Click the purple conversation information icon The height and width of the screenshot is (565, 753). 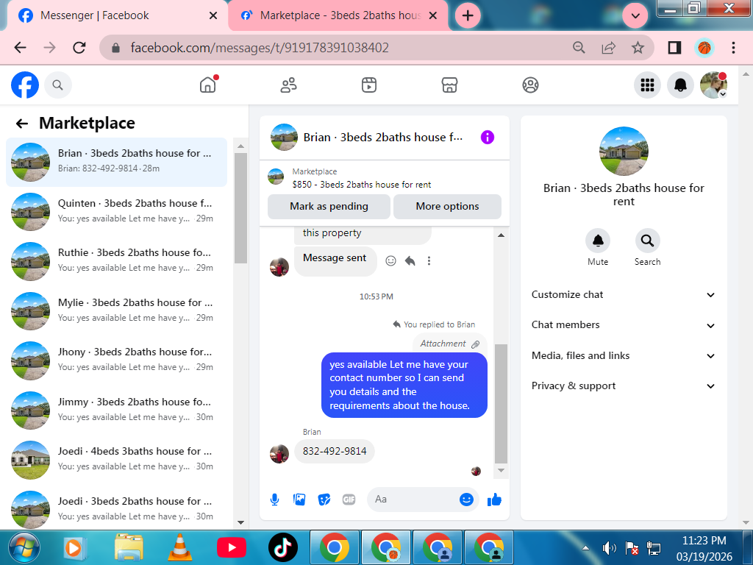click(x=487, y=138)
